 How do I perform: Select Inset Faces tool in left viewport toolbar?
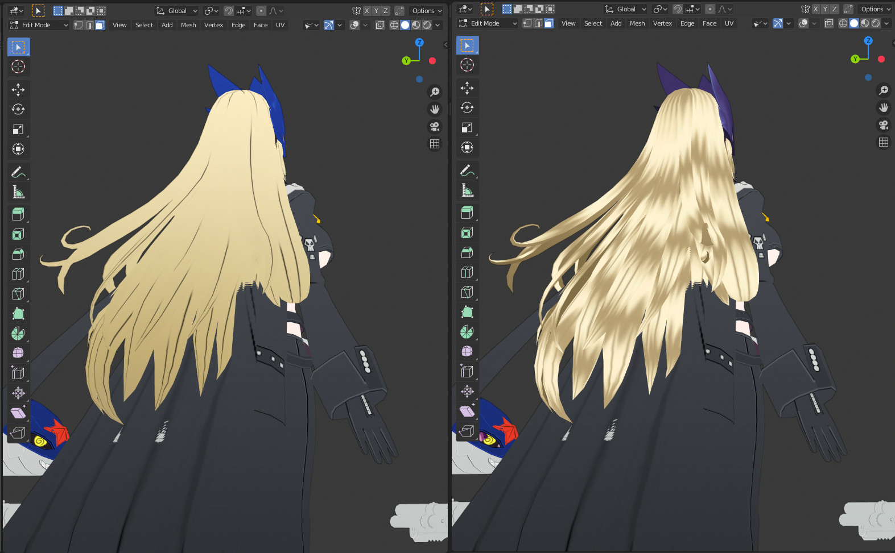pyautogui.click(x=18, y=234)
